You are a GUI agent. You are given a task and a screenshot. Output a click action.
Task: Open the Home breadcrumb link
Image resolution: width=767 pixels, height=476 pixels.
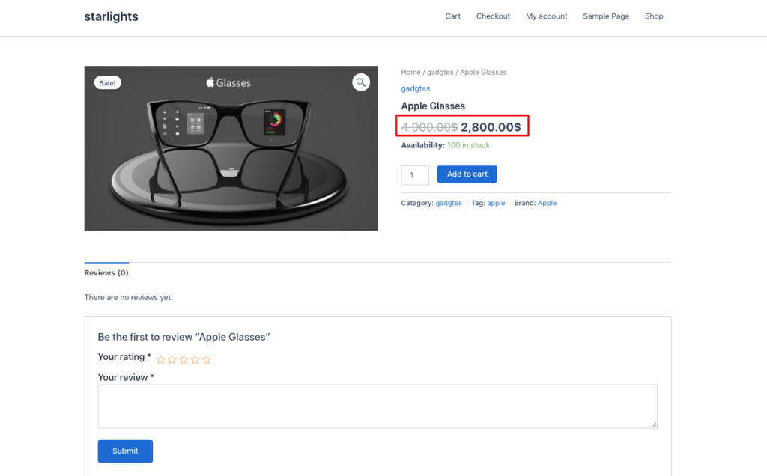pyautogui.click(x=410, y=72)
